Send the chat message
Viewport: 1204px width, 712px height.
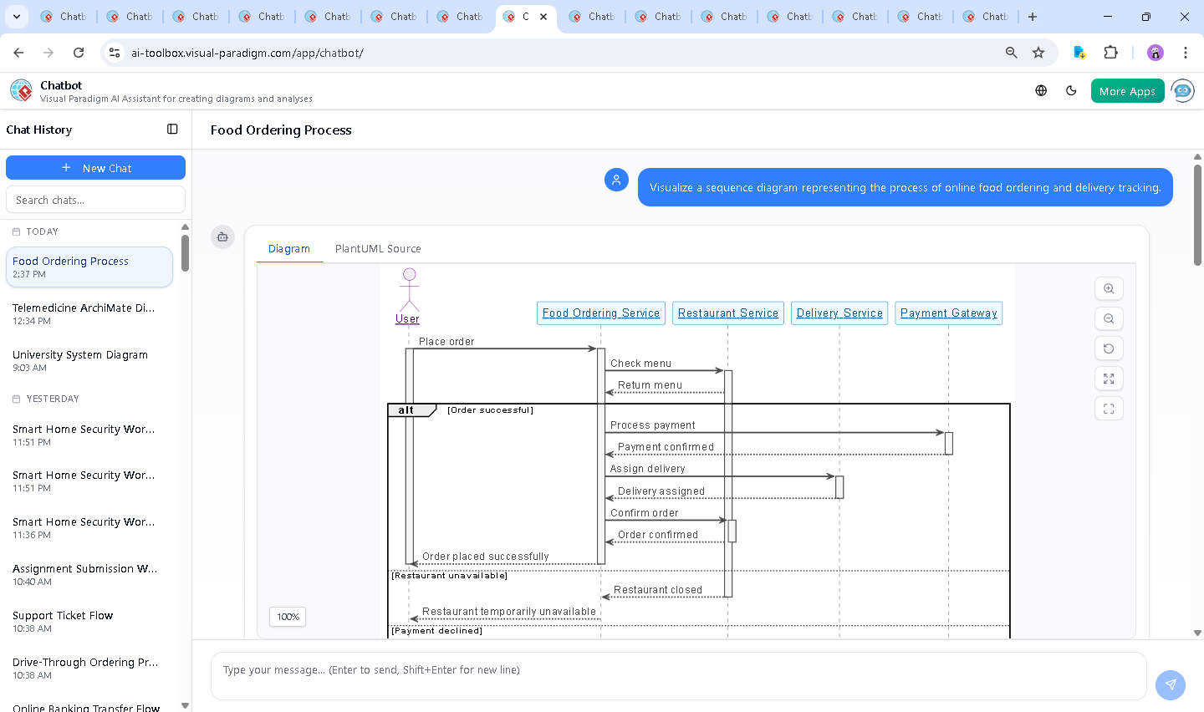click(1170, 684)
